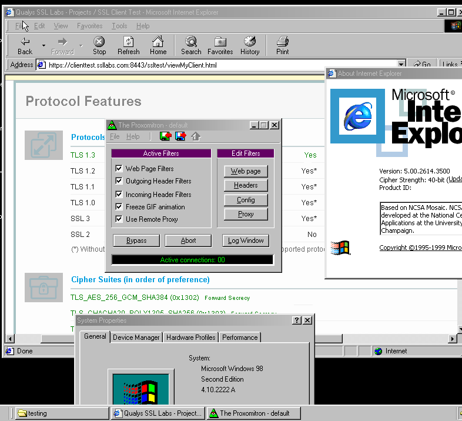Image resolution: width=462 pixels, height=421 pixels.
Task: Switch to General tab in System Properties
Action: click(95, 336)
